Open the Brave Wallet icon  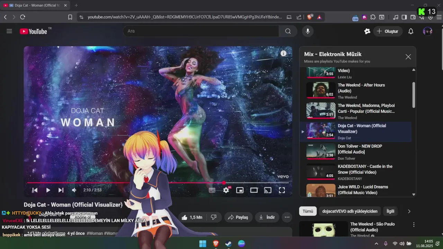(x=413, y=17)
